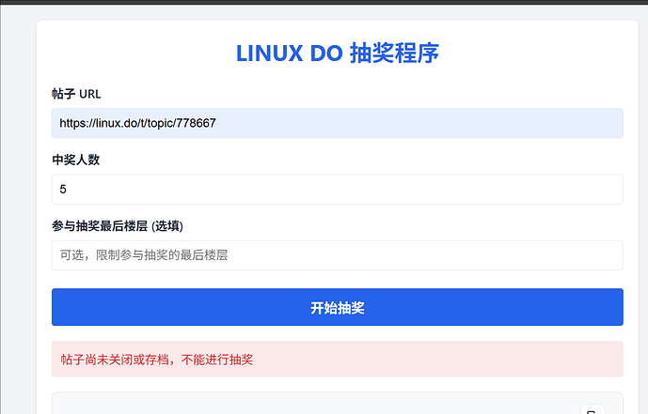Click the red error message 帖子尚未关闭或存档
Viewport: 648px width, 414px height.
[x=157, y=360]
